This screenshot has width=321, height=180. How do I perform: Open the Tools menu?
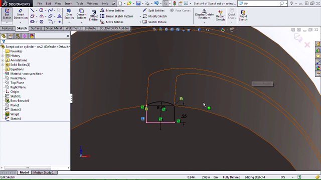80,3
